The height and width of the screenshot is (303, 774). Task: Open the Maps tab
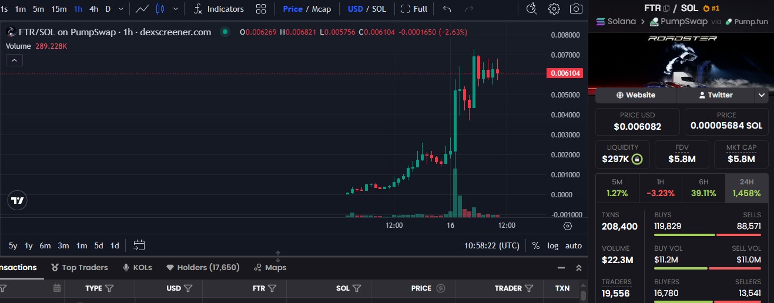[270, 267]
